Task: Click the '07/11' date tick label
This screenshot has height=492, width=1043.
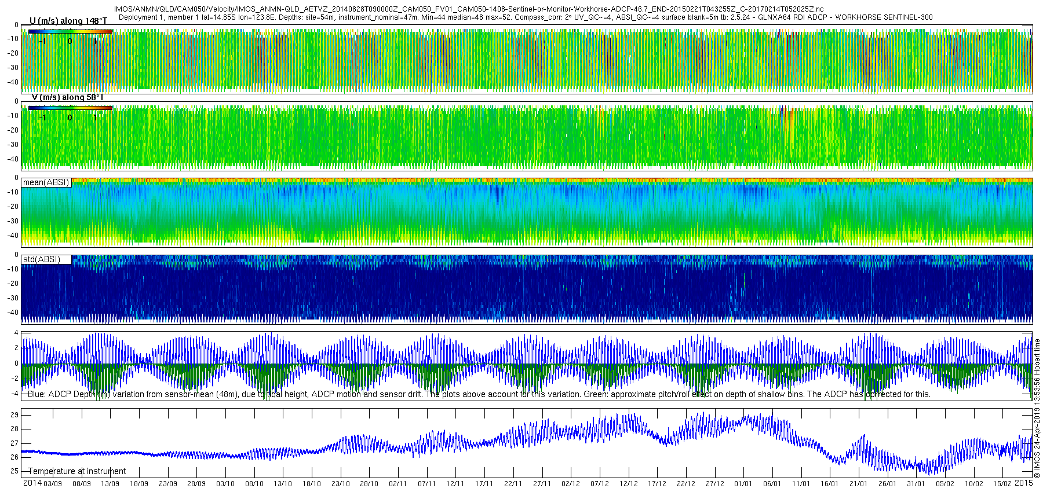Action: point(427,484)
